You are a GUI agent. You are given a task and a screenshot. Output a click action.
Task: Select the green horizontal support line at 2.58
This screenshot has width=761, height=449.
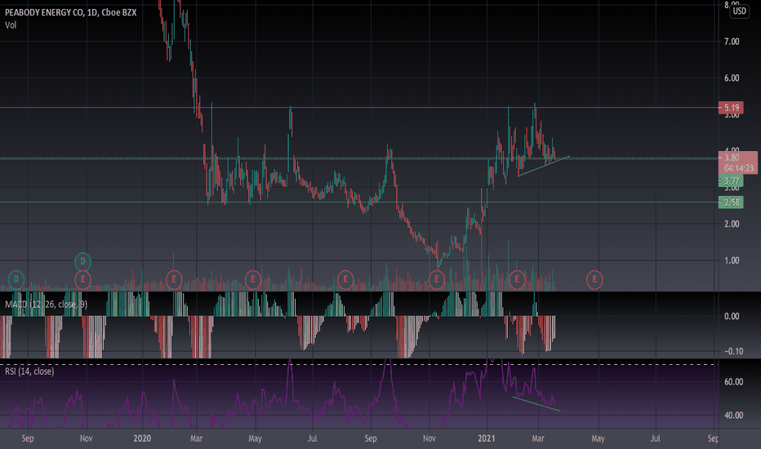359,202
